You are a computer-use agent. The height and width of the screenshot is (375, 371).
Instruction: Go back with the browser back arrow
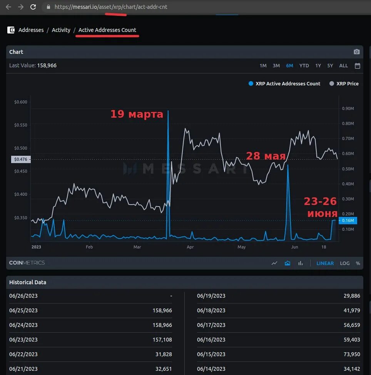click(8, 7)
